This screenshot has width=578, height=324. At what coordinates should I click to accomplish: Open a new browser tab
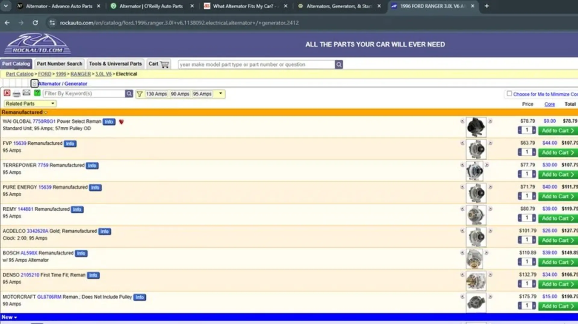pos(486,6)
